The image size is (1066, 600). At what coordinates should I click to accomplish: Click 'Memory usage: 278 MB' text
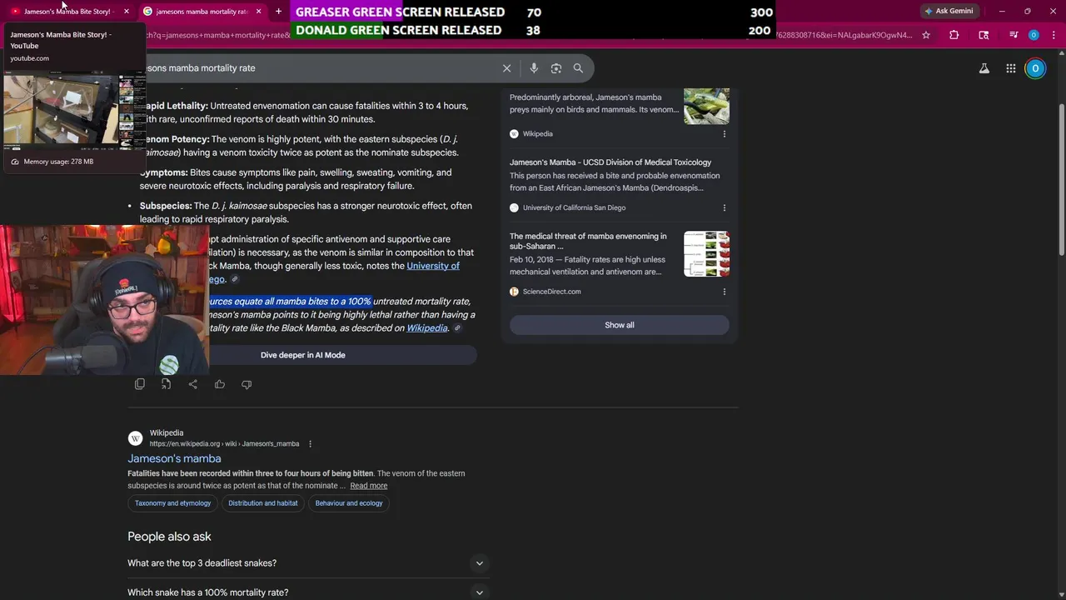58,162
